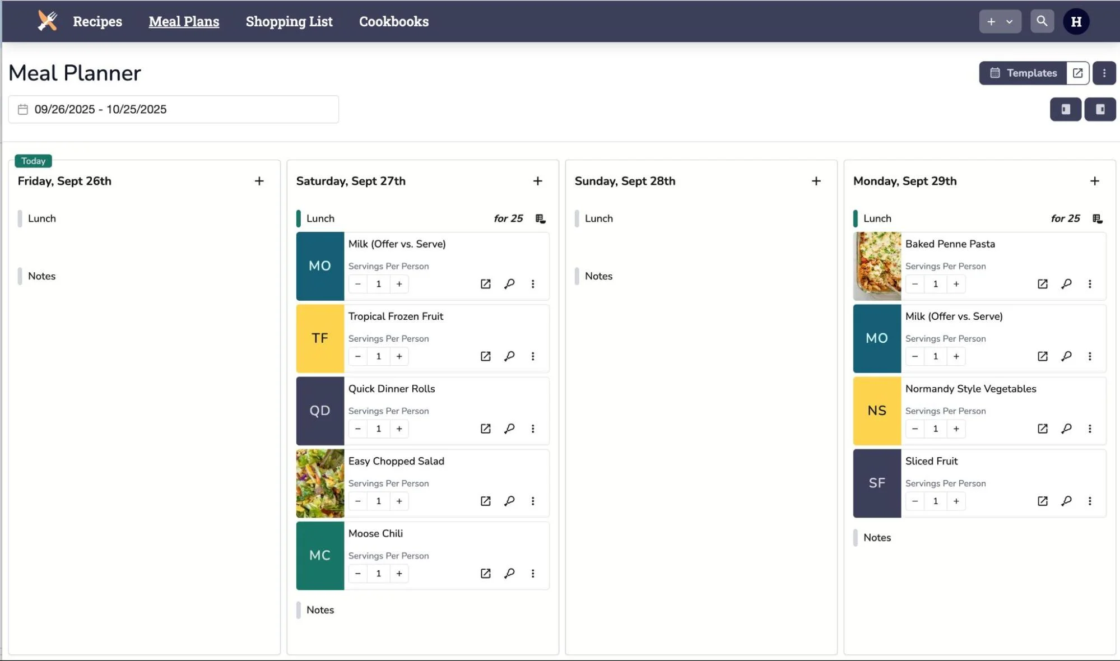This screenshot has width=1120, height=661.
Task: Click the search icon on Quick Dinner Rolls
Action: (x=509, y=429)
